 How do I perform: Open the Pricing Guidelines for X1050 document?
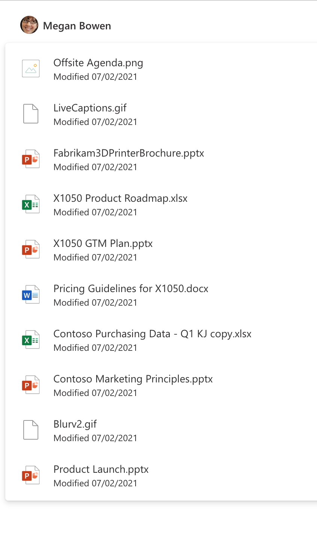(131, 288)
